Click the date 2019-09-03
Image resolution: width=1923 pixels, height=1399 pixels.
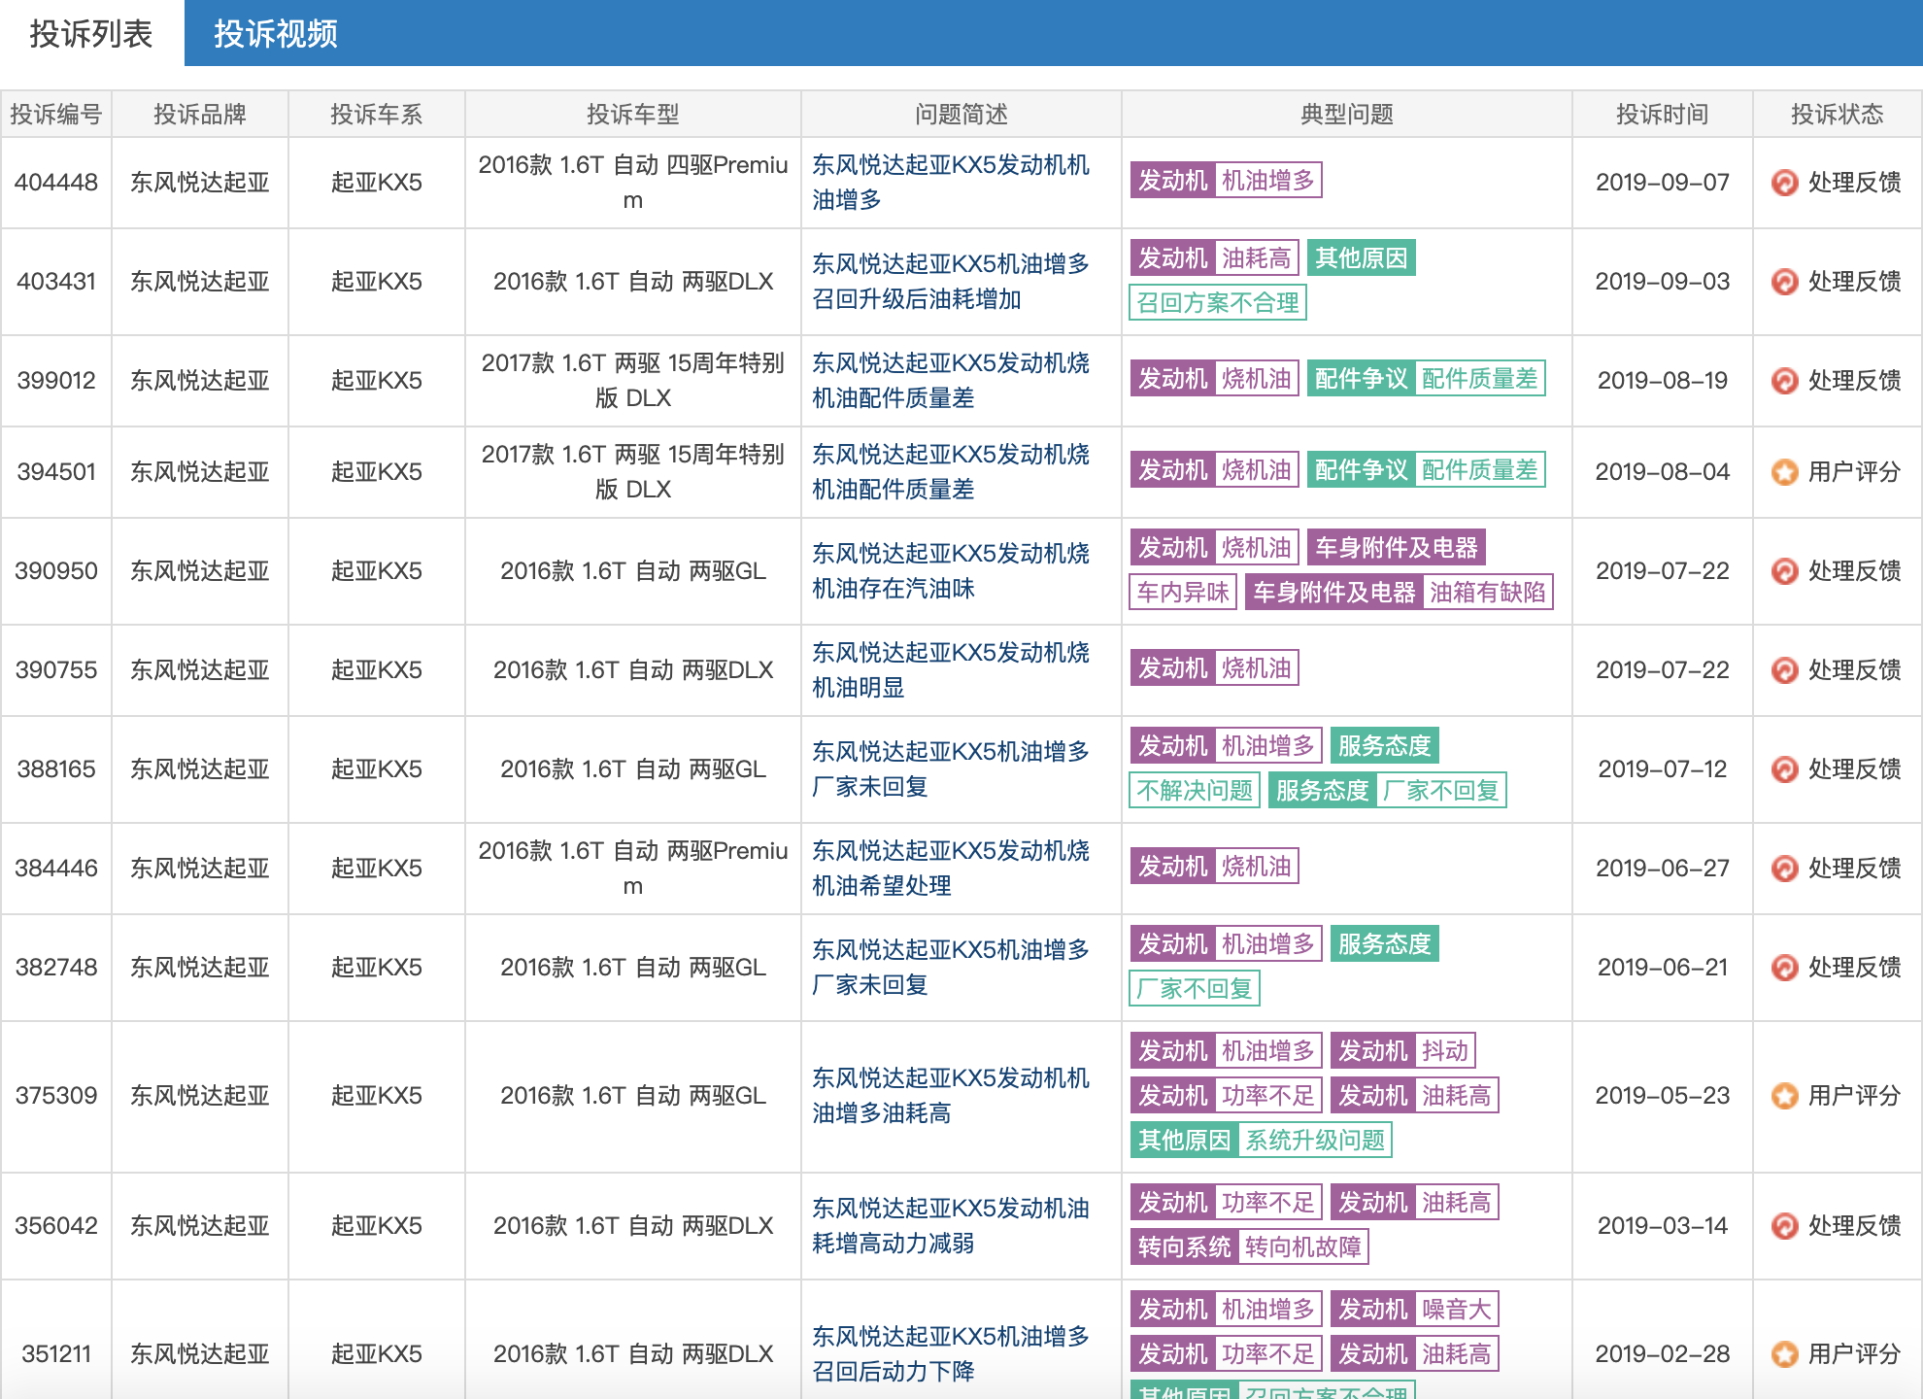[1663, 282]
